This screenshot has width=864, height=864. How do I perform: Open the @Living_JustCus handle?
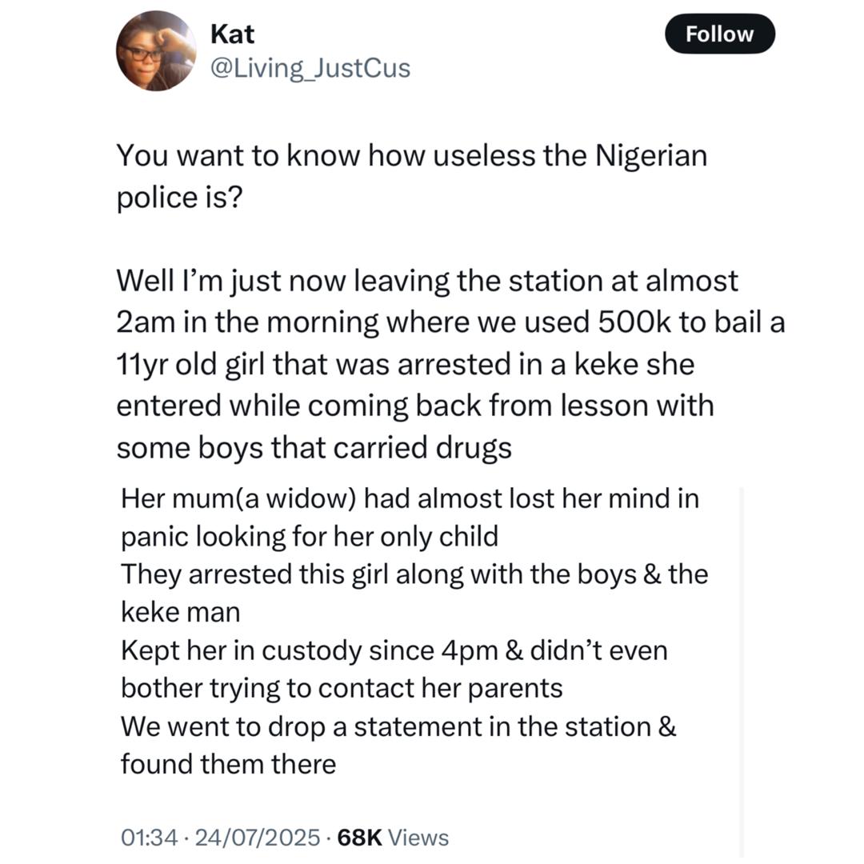[x=310, y=69]
